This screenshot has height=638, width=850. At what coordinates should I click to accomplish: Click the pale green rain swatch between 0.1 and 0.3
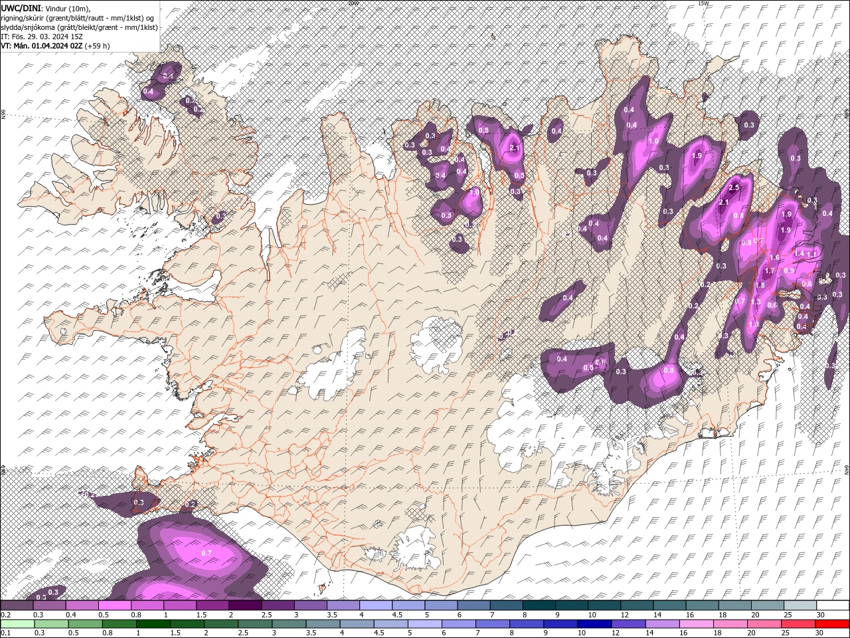[17, 624]
